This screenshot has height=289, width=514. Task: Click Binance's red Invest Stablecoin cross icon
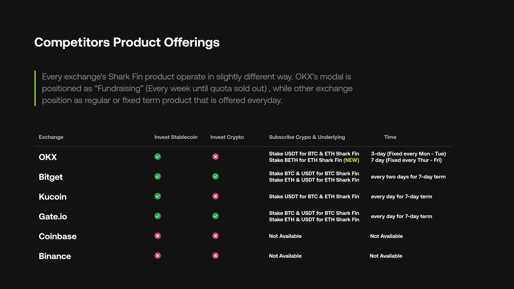coord(158,256)
